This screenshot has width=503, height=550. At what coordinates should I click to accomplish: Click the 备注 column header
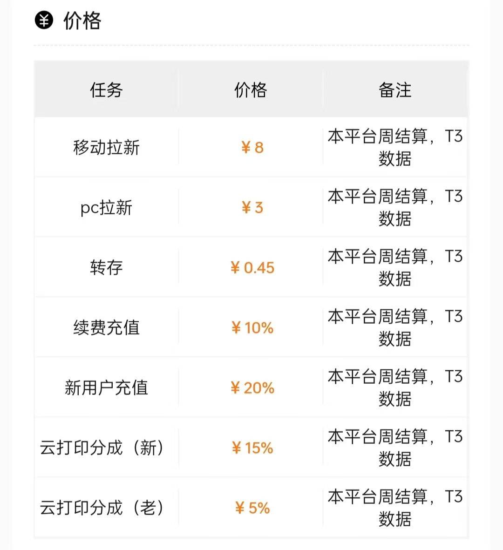[395, 90]
